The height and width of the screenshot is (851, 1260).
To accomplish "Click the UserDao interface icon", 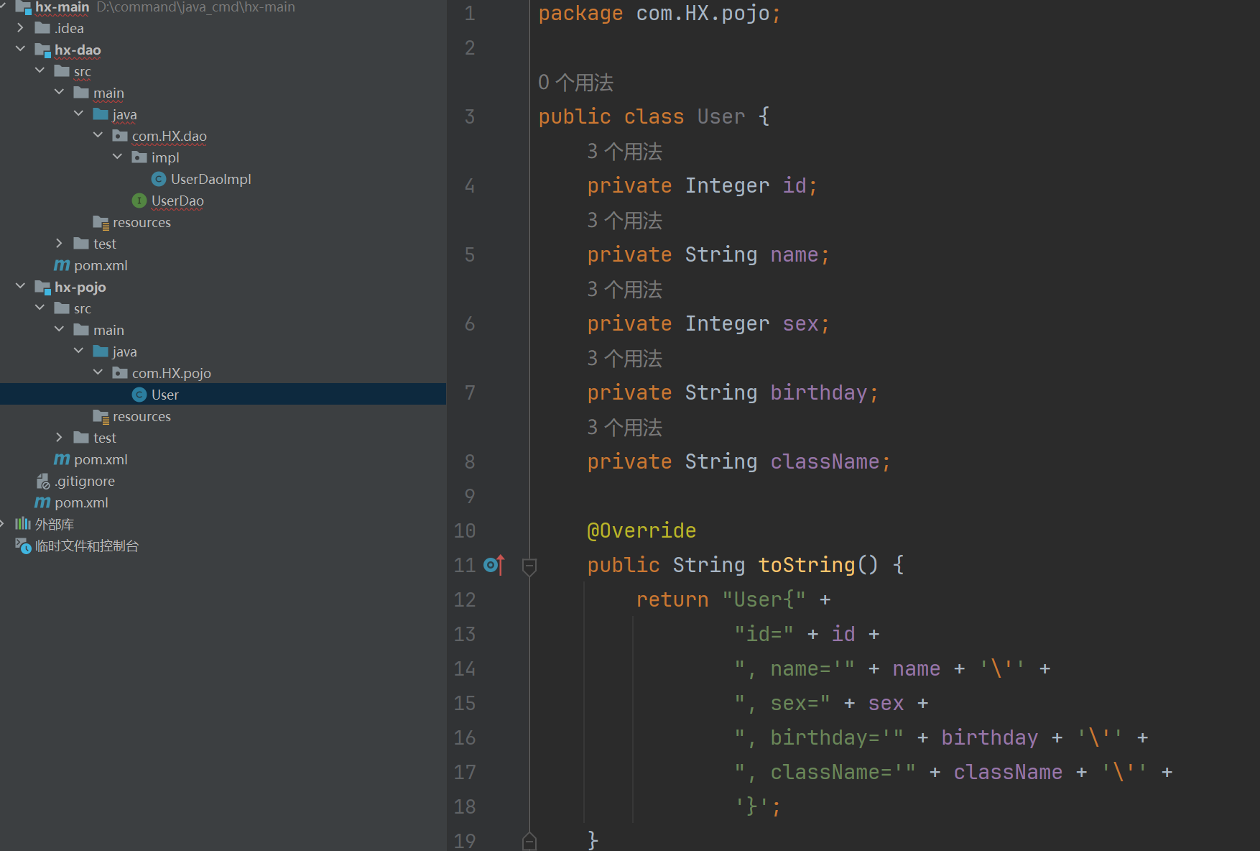I will tap(139, 201).
